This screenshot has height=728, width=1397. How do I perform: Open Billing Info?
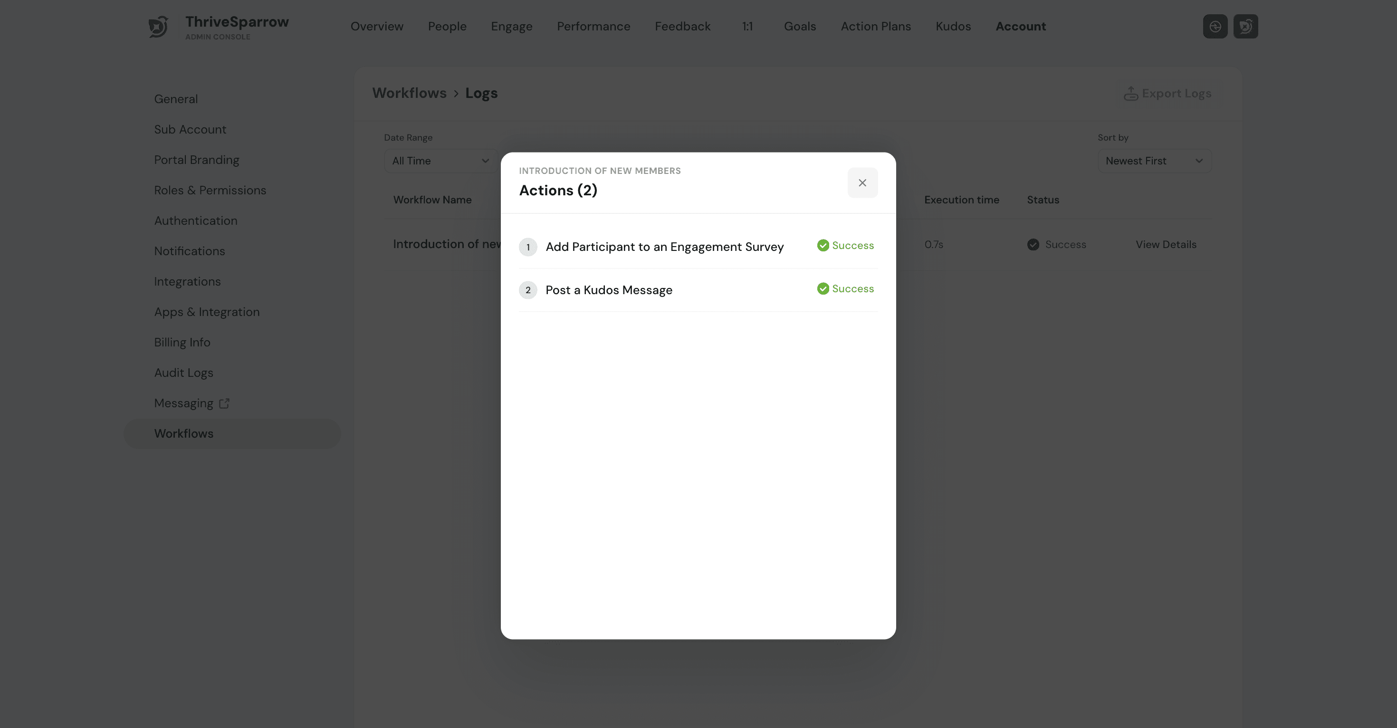(x=182, y=342)
